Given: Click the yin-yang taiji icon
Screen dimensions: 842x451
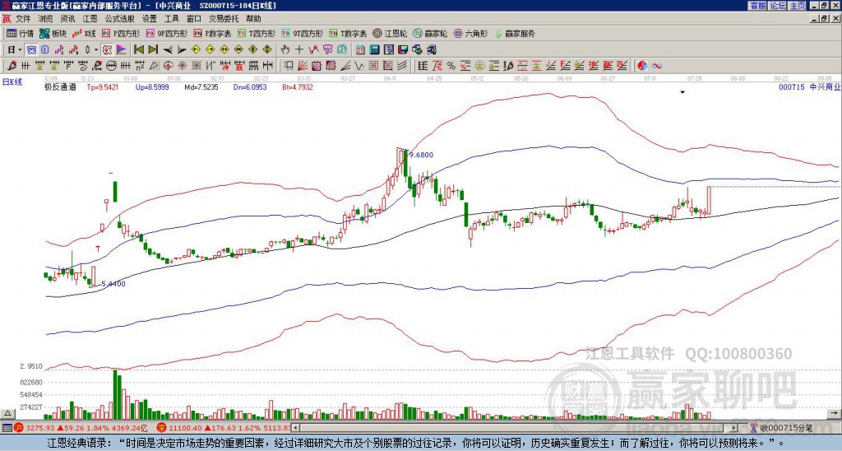Looking at the screenshot, I should [x=642, y=66].
